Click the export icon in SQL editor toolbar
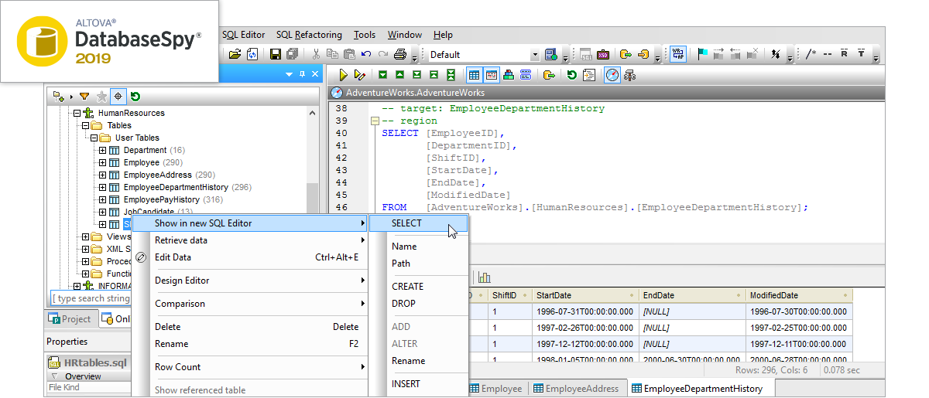Screen dimensions: 929x398 (549, 75)
